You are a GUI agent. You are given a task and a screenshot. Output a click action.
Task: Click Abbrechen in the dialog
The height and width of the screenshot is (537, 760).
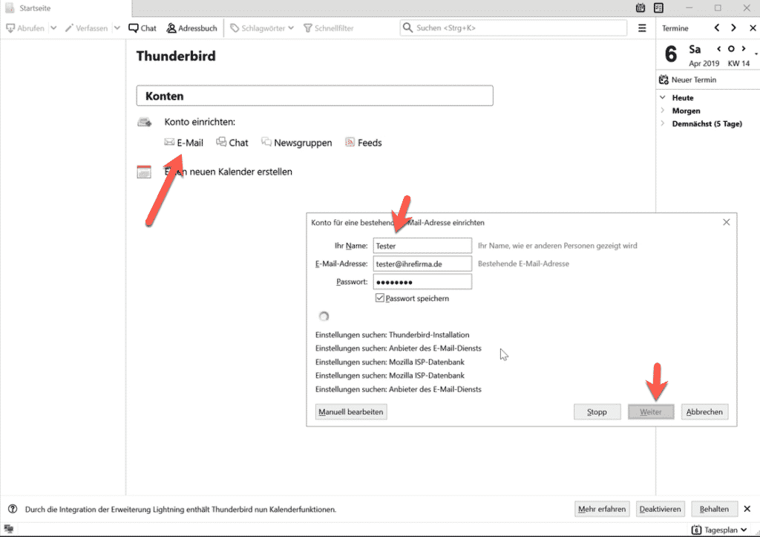tap(704, 411)
